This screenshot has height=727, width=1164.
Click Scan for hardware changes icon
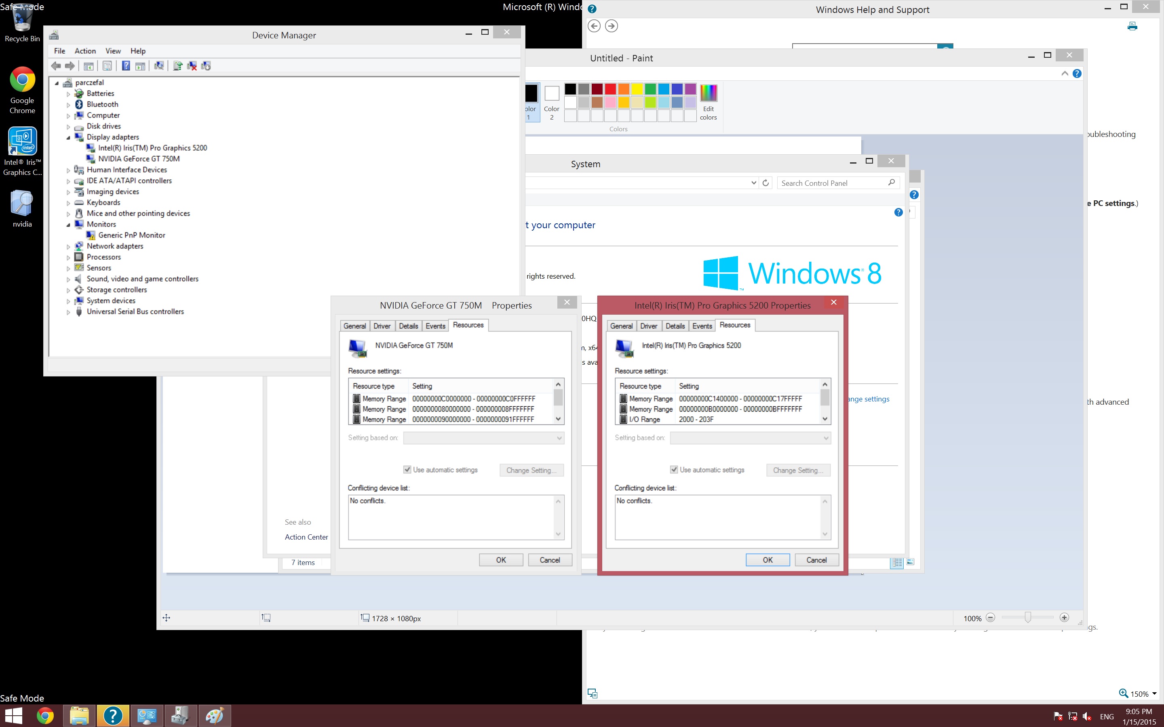coord(159,66)
